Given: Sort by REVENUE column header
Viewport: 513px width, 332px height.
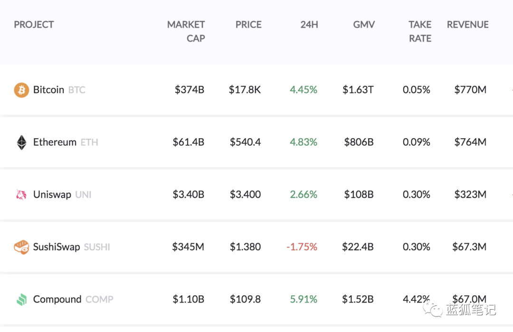Looking at the screenshot, I should click(x=467, y=25).
